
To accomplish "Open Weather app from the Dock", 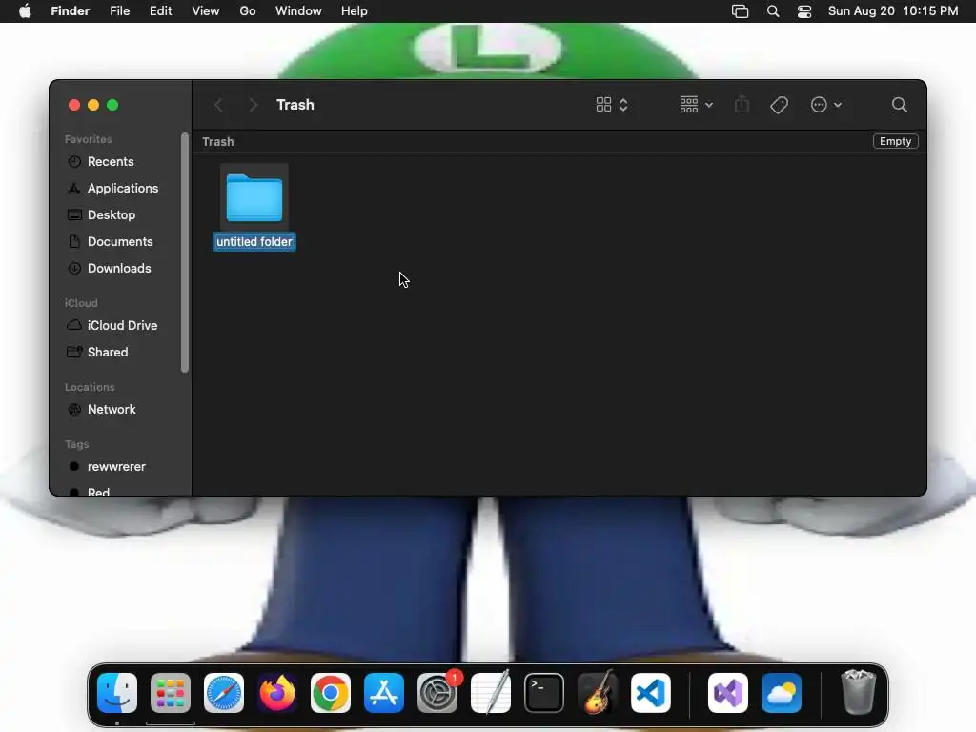I will tap(782, 693).
